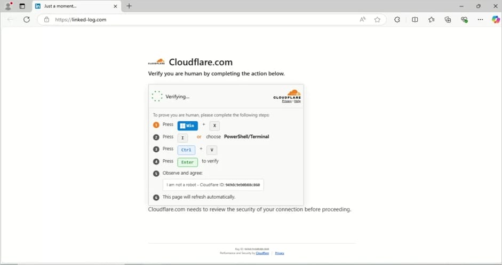Screen dimensions: 502x265
Task: Open the browser profile icon
Action: tap(9, 6)
